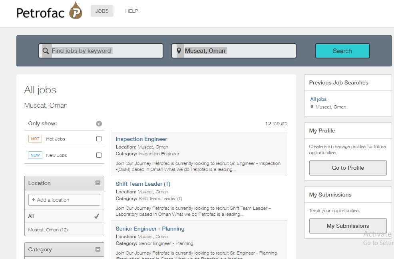Click Category: Shift Team Leader (T) text
This screenshot has width=394, height=259.
(149, 198)
